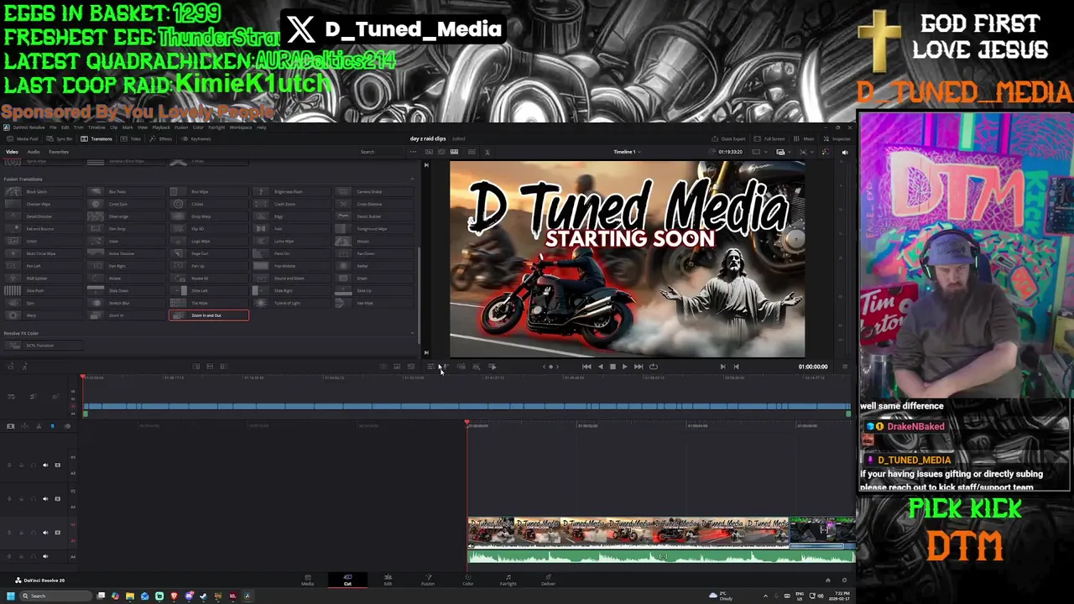The image size is (1074, 604).
Task: Click the Quick Export button
Action: [x=727, y=139]
